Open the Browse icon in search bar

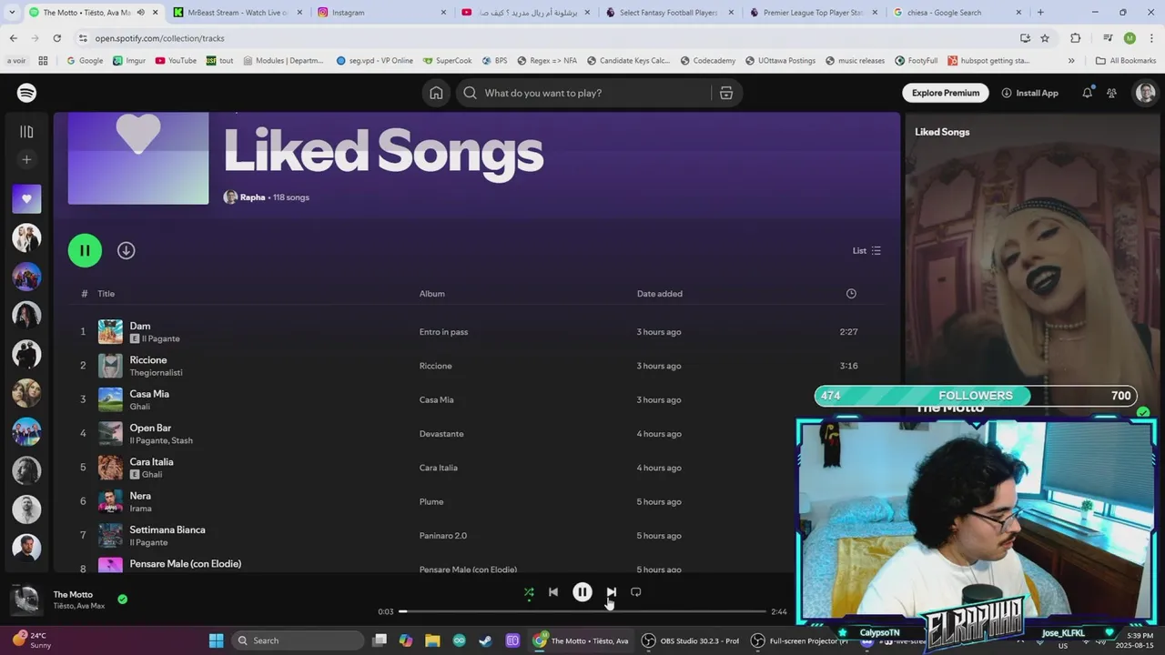pyautogui.click(x=726, y=93)
